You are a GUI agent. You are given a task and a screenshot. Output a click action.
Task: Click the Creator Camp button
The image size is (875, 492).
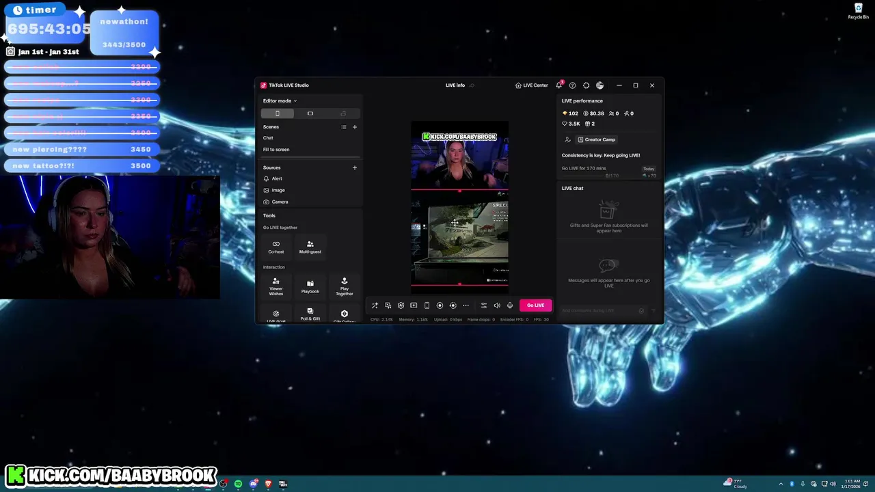tap(597, 139)
